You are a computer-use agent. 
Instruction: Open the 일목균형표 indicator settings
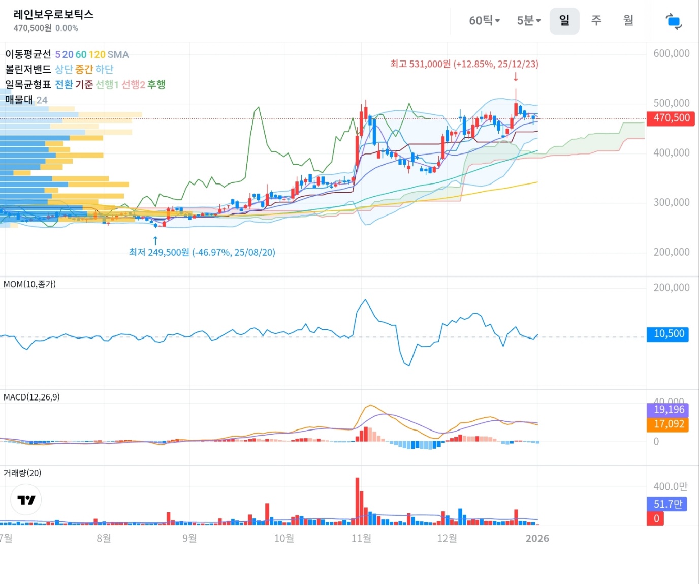click(x=28, y=84)
